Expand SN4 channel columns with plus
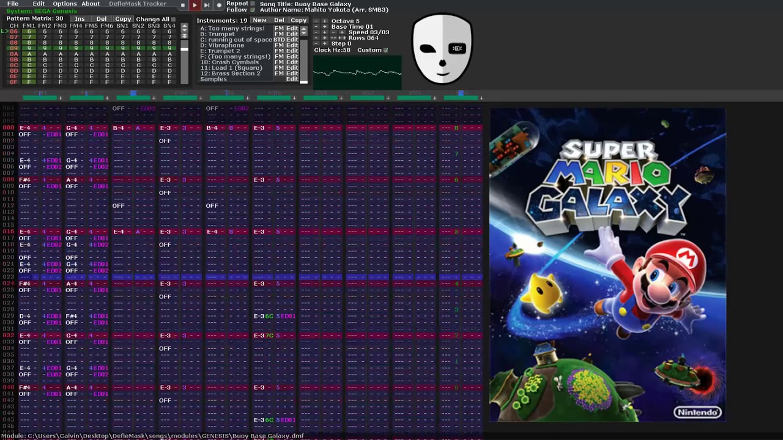 (x=481, y=98)
